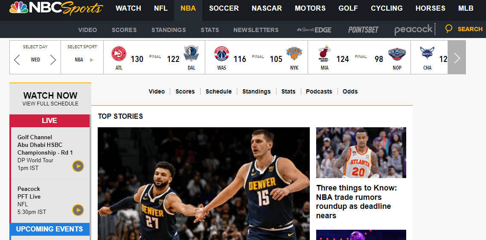Click the Dallas Mavericks team logo
Screen dimensions: 486x240
[191, 54]
